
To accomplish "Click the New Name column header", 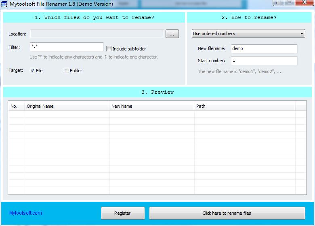I will [x=152, y=106].
